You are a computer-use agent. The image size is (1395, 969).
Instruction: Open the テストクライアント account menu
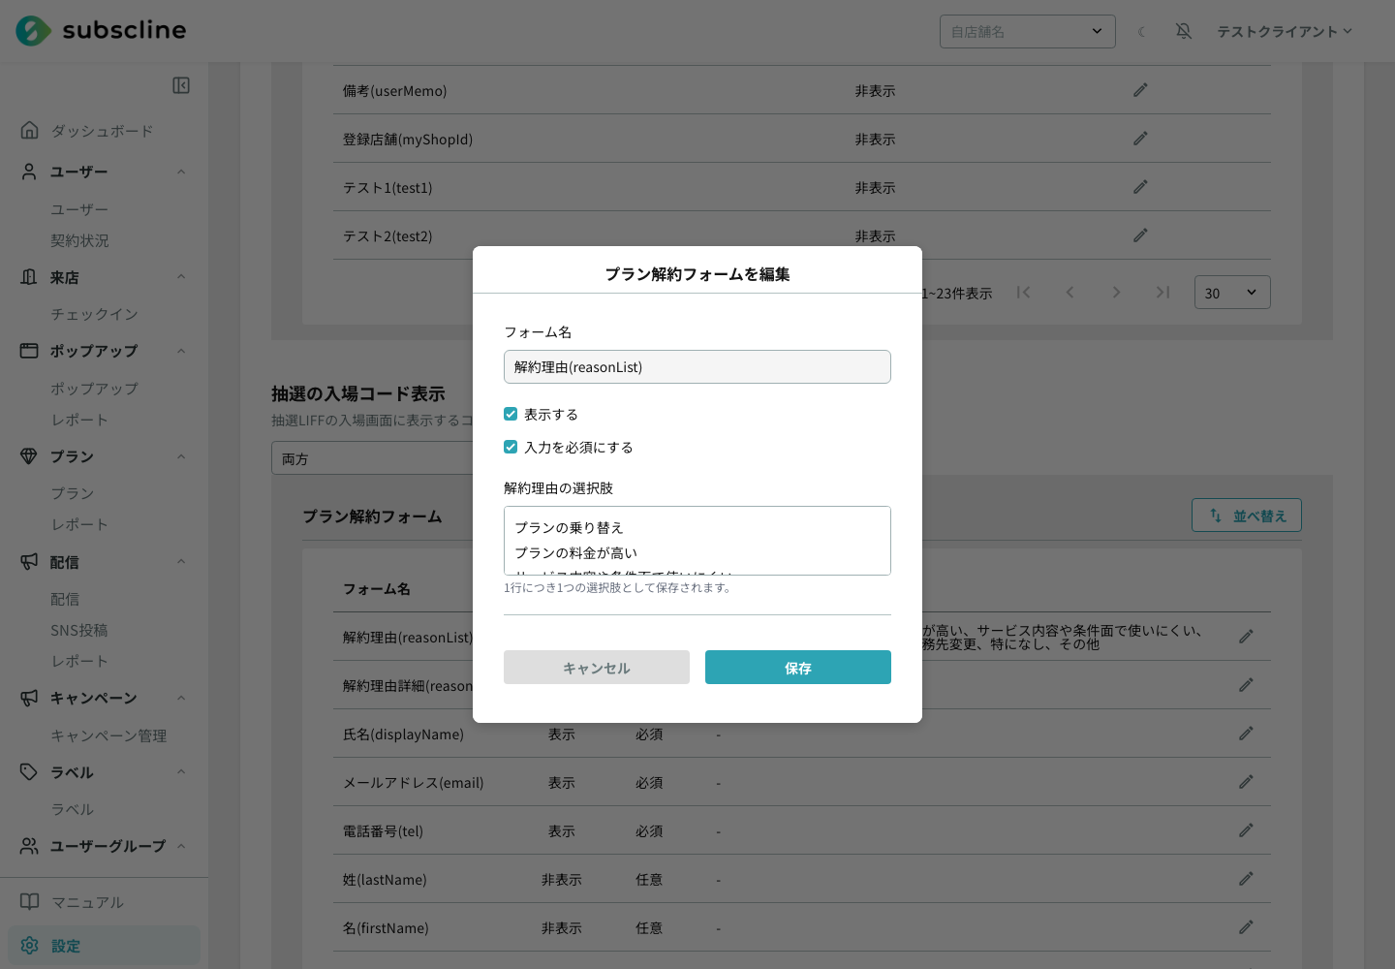pos(1285,31)
